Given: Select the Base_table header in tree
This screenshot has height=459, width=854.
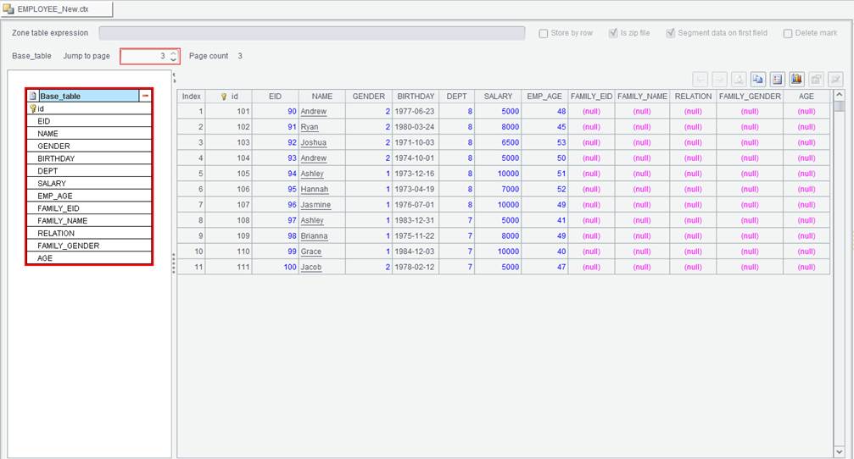Looking at the screenshot, I should pyautogui.click(x=89, y=96).
